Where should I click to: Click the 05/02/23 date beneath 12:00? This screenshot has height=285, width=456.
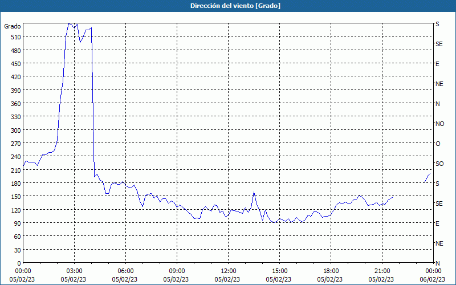tap(227, 279)
